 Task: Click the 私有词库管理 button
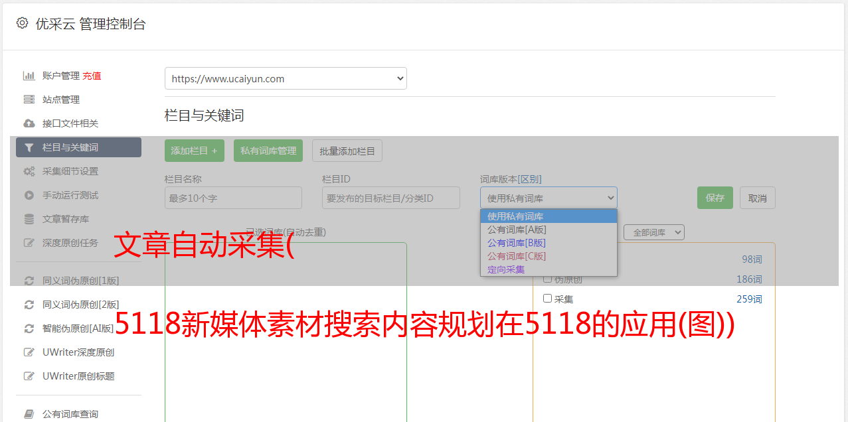tap(268, 151)
